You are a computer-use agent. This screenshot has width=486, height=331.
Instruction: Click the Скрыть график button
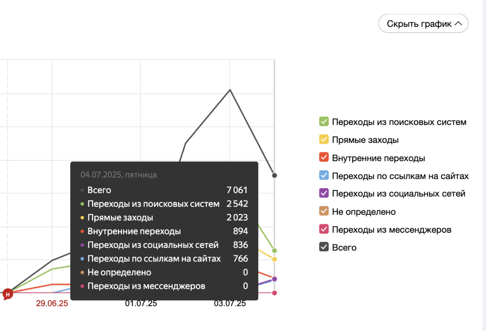click(423, 24)
